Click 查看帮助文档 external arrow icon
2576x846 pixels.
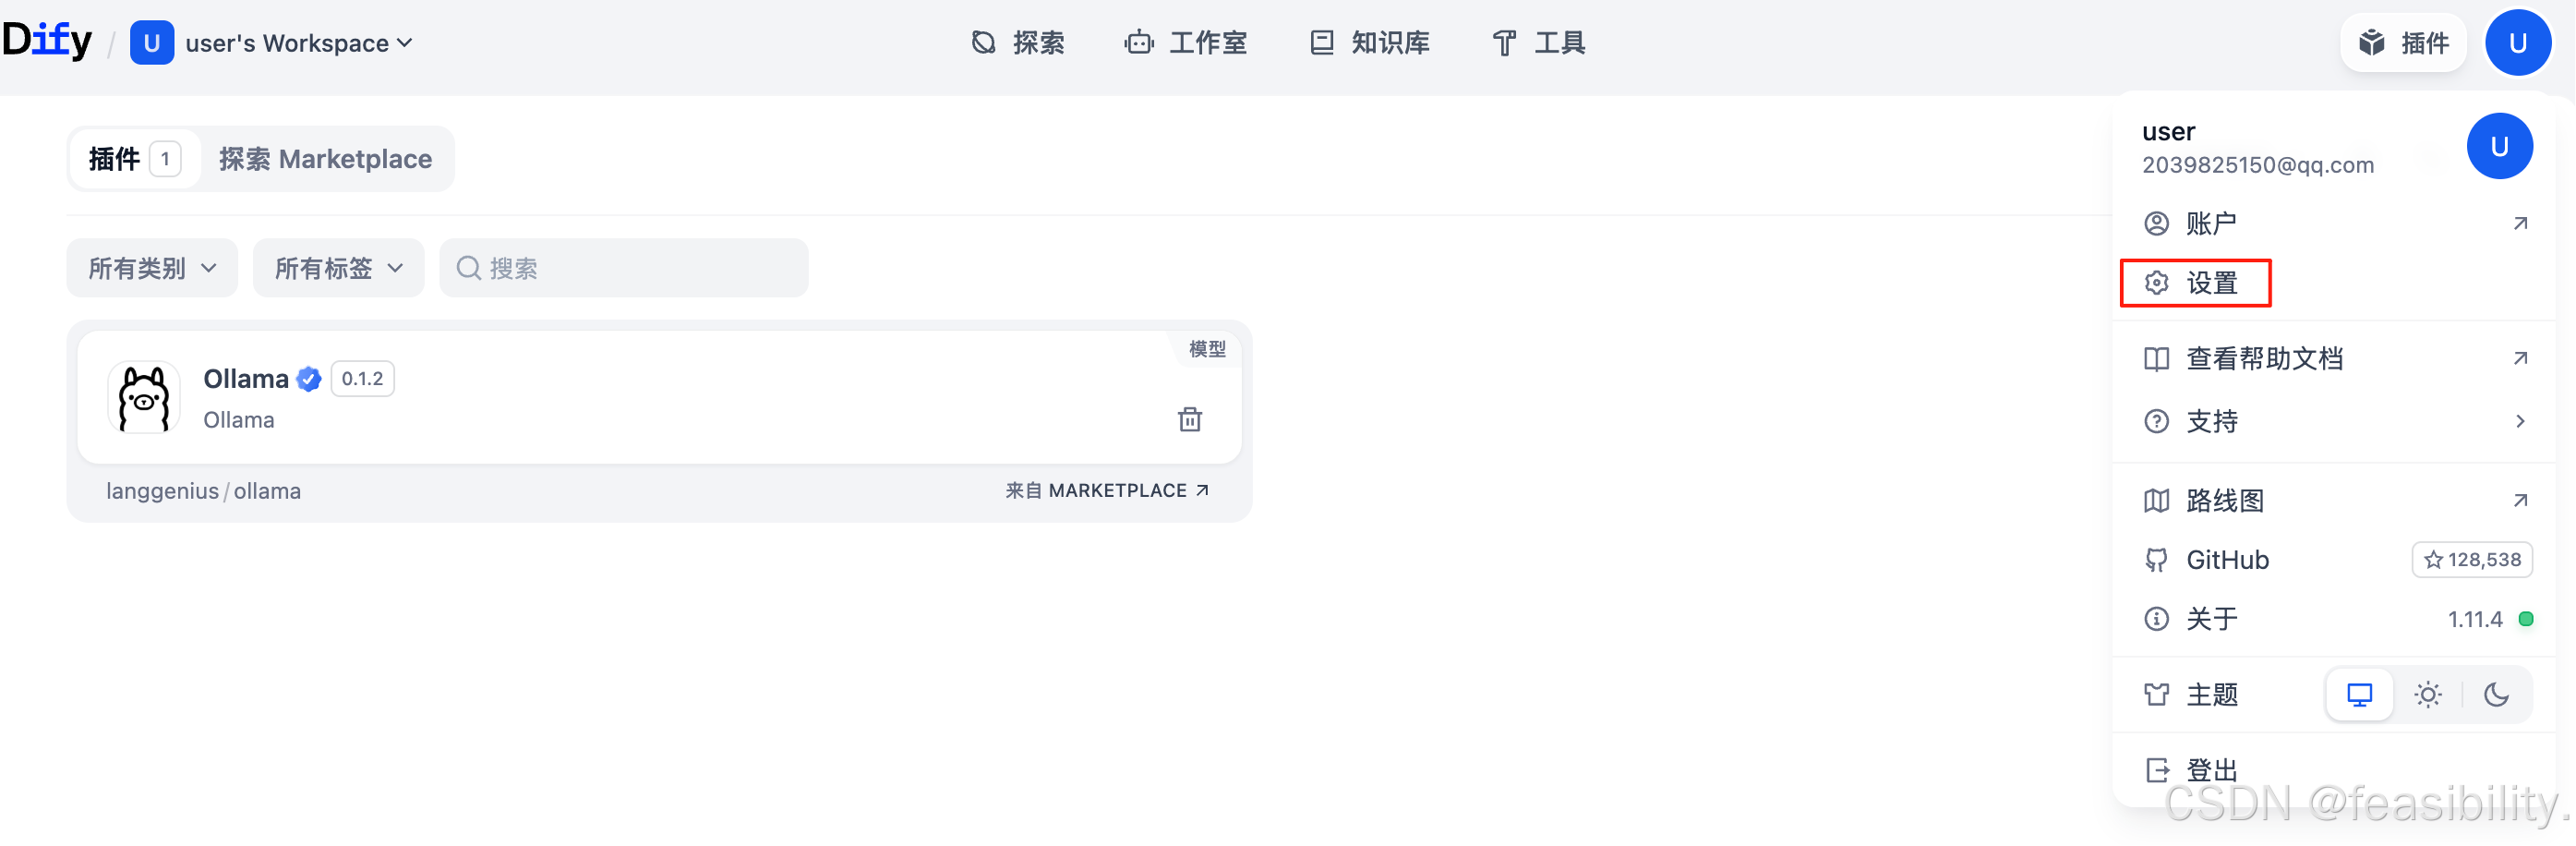pos(2520,358)
